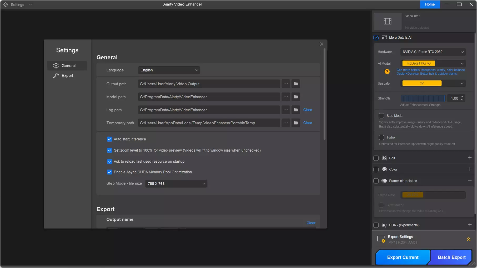
Task: Expand the Color section with plus
Action: 470,169
